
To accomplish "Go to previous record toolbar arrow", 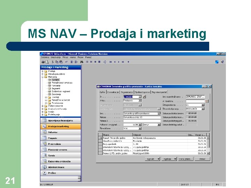I will pyautogui.click(x=115, y=62).
